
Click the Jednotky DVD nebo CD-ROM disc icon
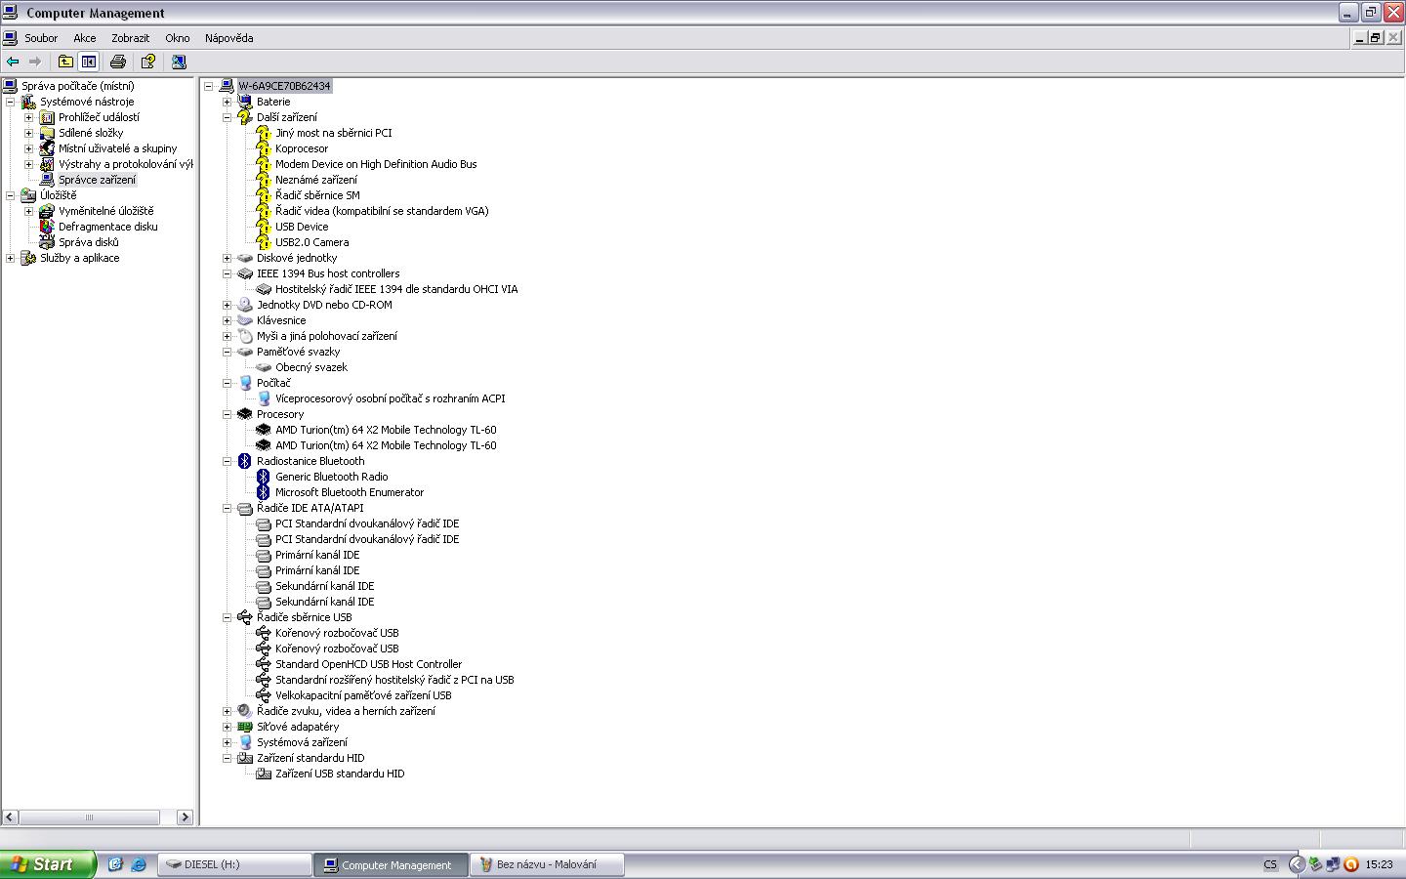click(245, 305)
